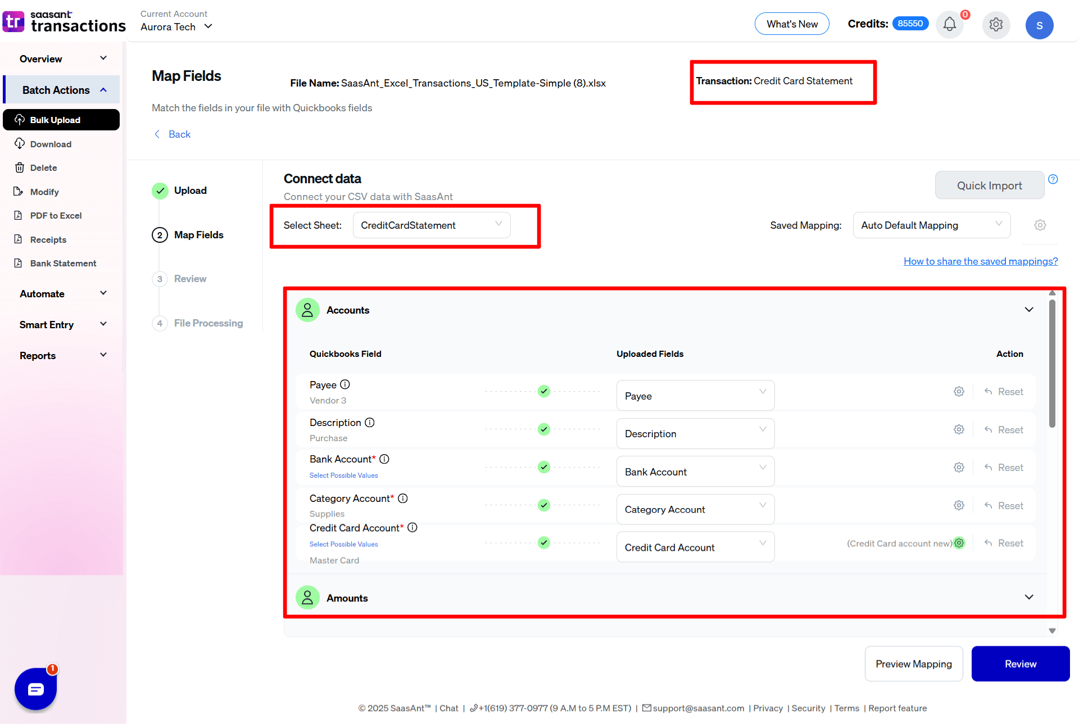Open Payee row mapping settings gear
This screenshot has width=1079, height=725.
coord(959,392)
